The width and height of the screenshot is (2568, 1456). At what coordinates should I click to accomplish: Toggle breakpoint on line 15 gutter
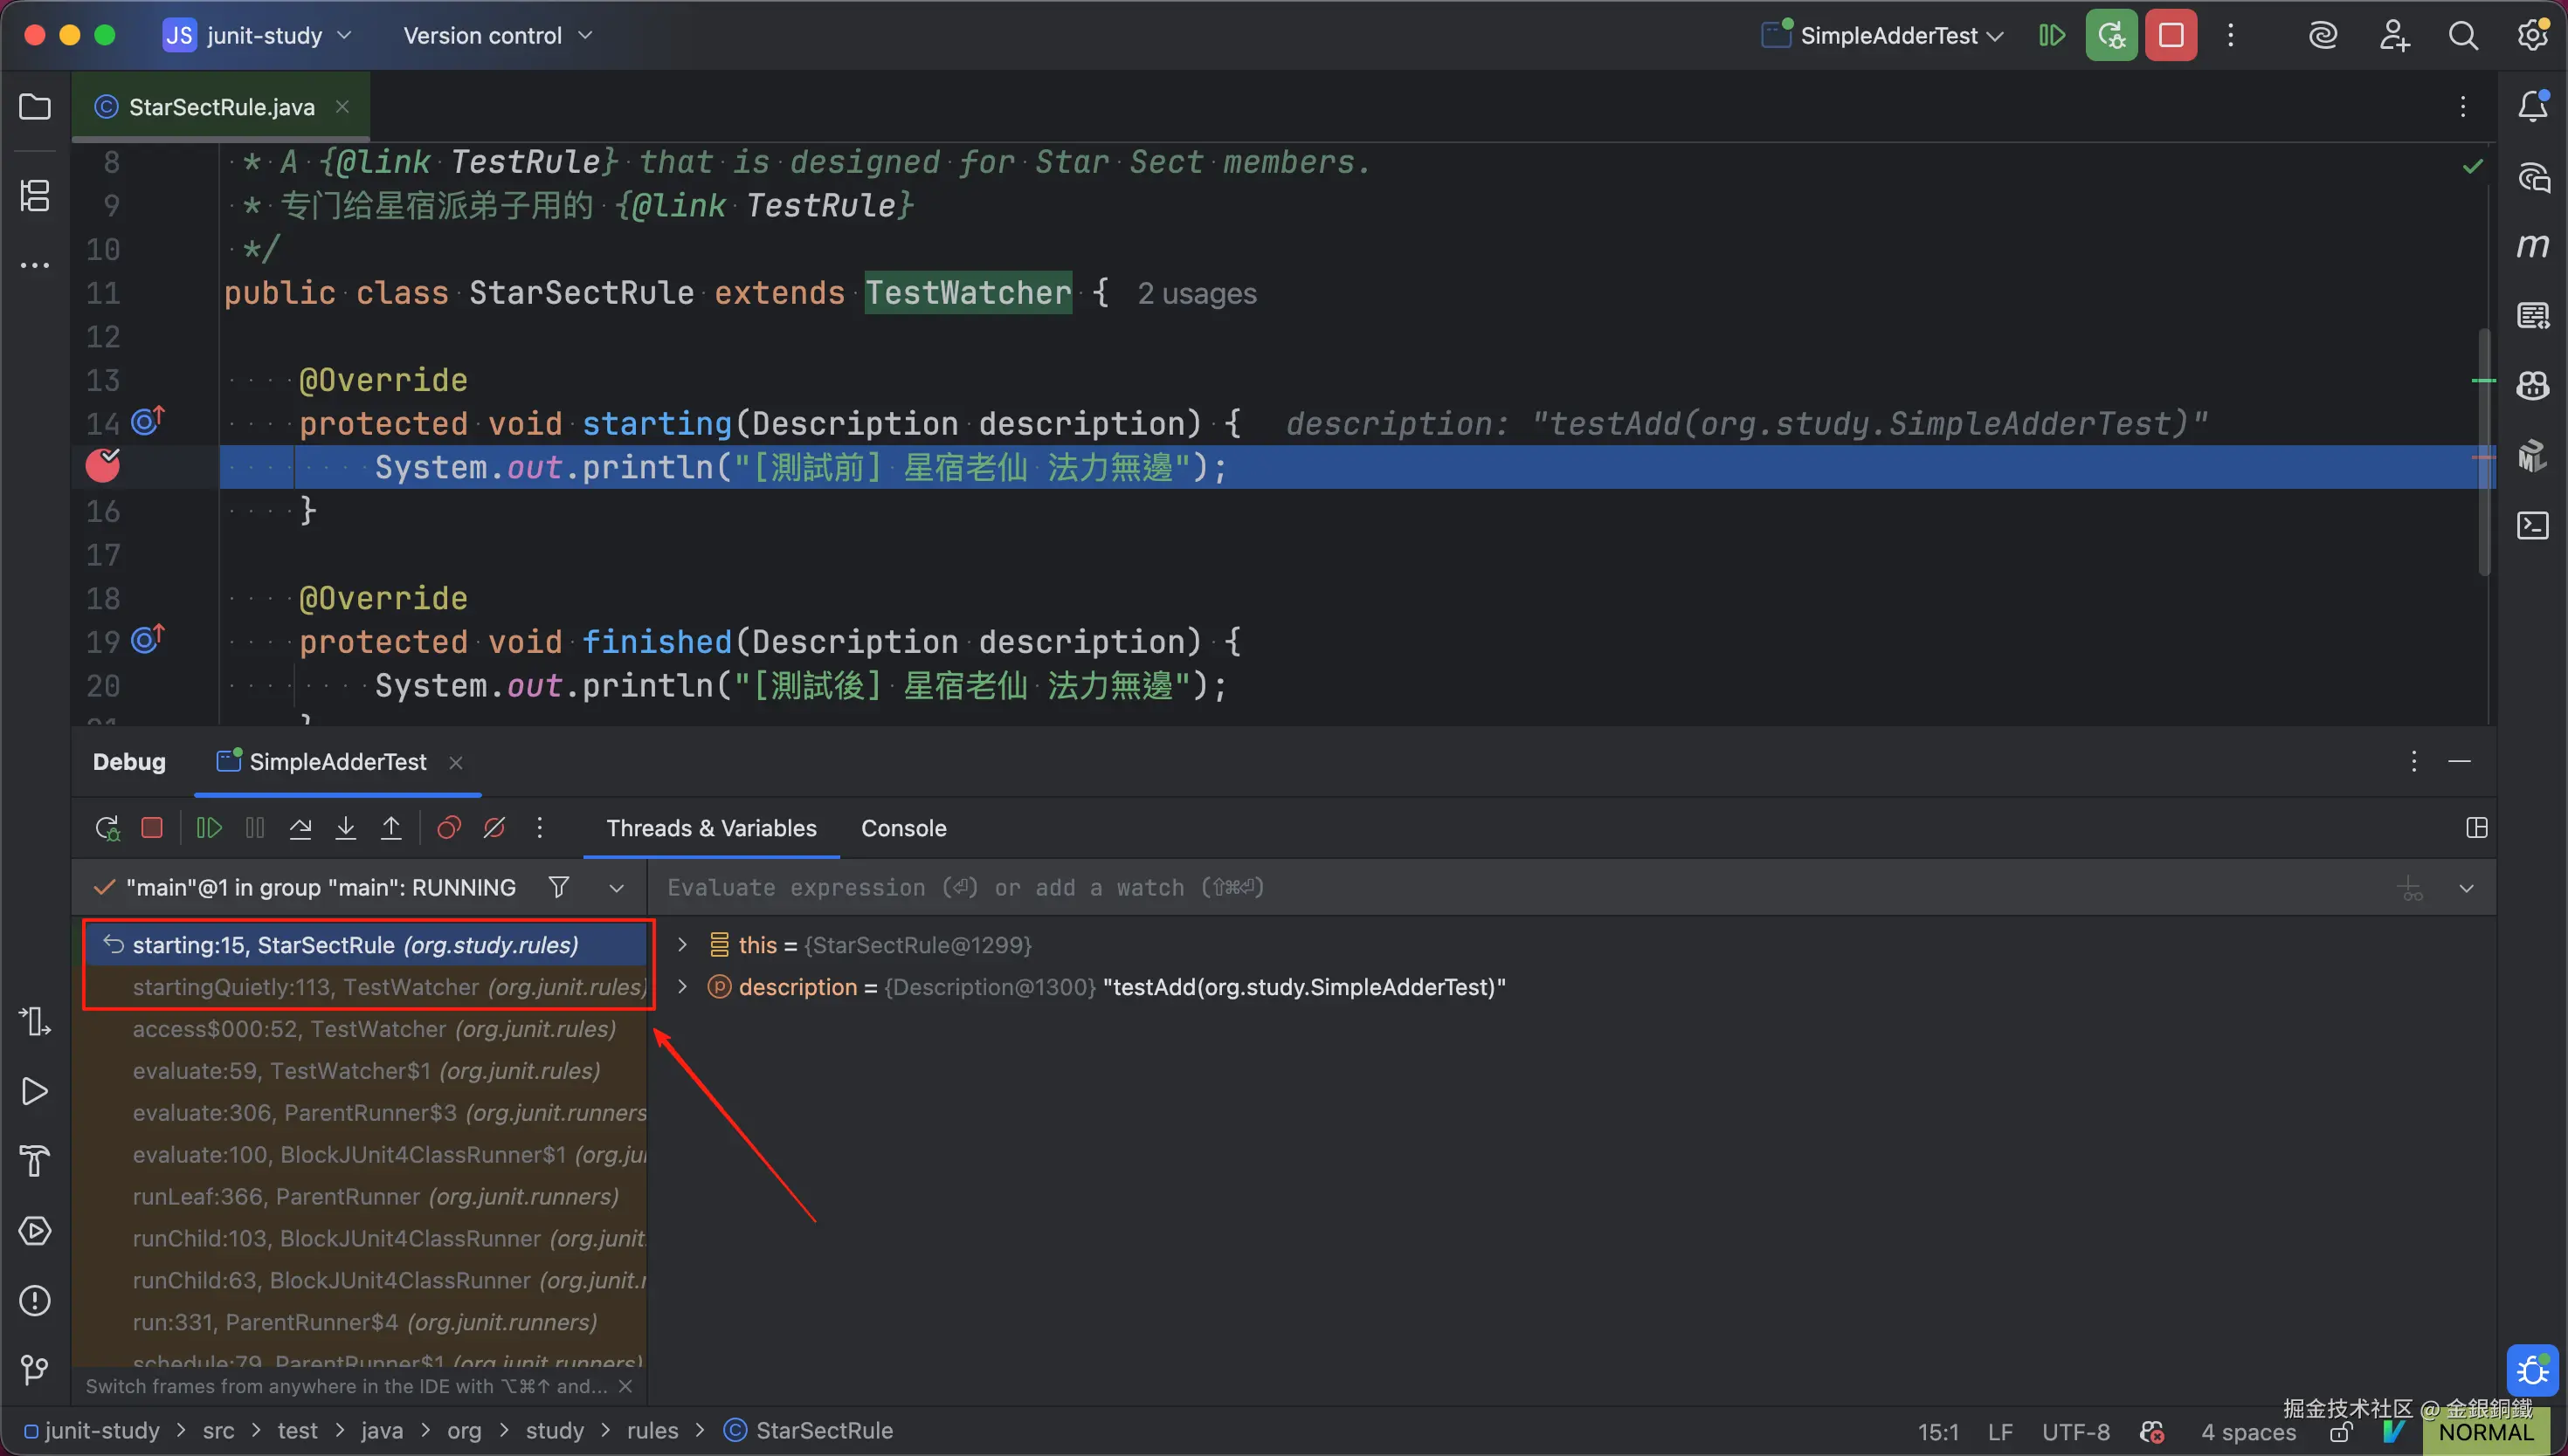coord(103,466)
